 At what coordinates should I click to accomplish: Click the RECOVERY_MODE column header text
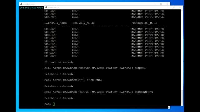(82, 23)
